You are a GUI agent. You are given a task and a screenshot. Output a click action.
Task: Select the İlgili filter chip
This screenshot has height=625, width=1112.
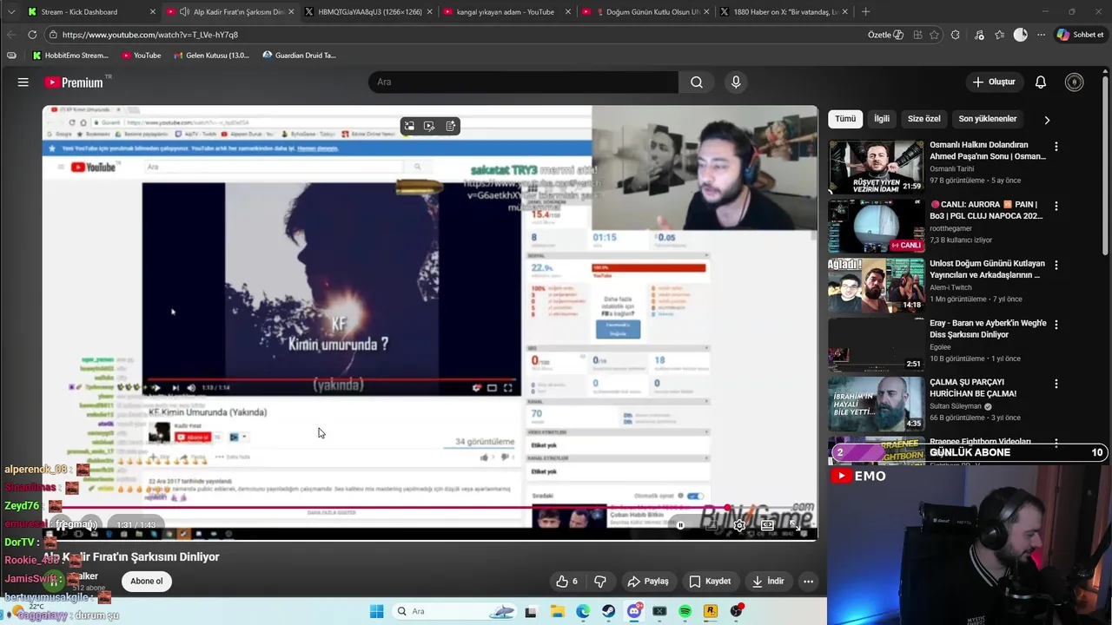882,119
